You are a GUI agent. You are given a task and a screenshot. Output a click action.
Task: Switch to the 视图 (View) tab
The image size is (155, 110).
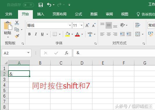[124, 14]
